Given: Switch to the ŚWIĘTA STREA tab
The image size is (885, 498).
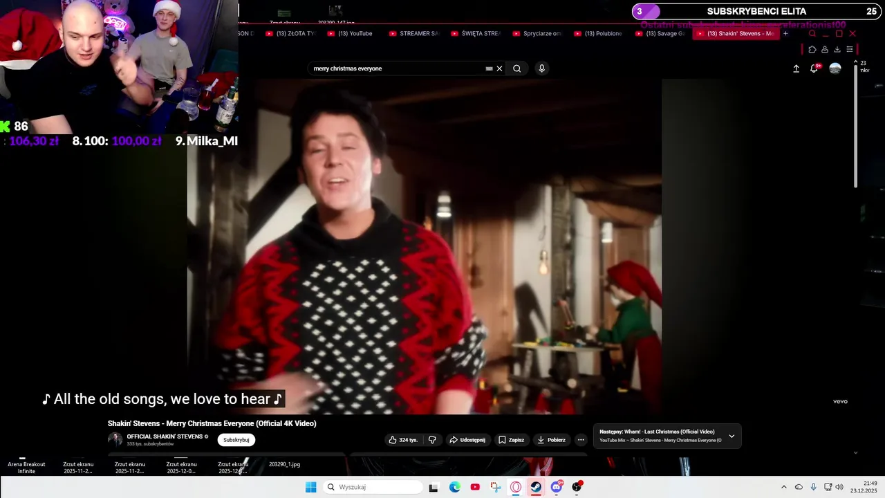Looking at the screenshot, I should point(475,33).
